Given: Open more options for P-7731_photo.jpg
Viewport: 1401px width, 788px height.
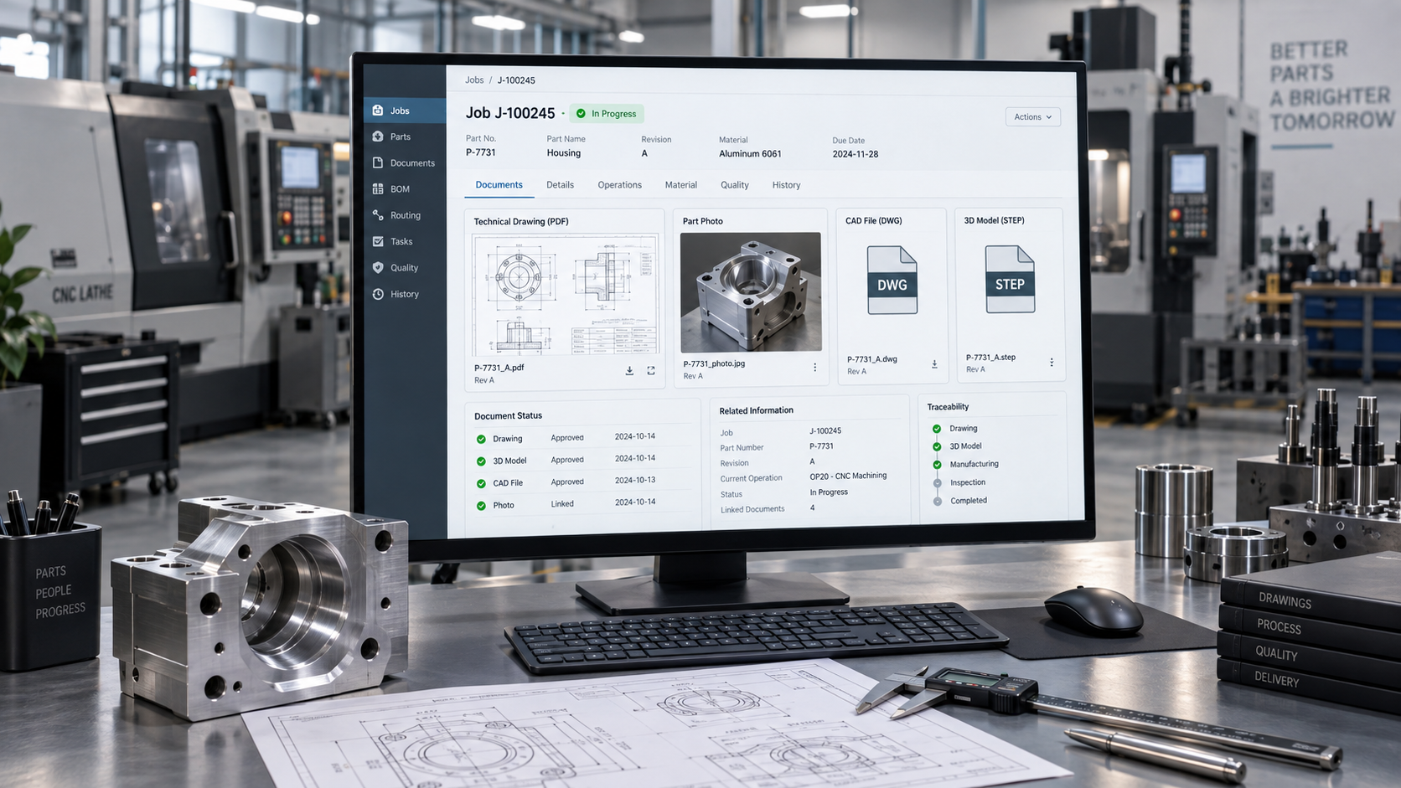Looking at the screenshot, I should pyautogui.click(x=814, y=368).
